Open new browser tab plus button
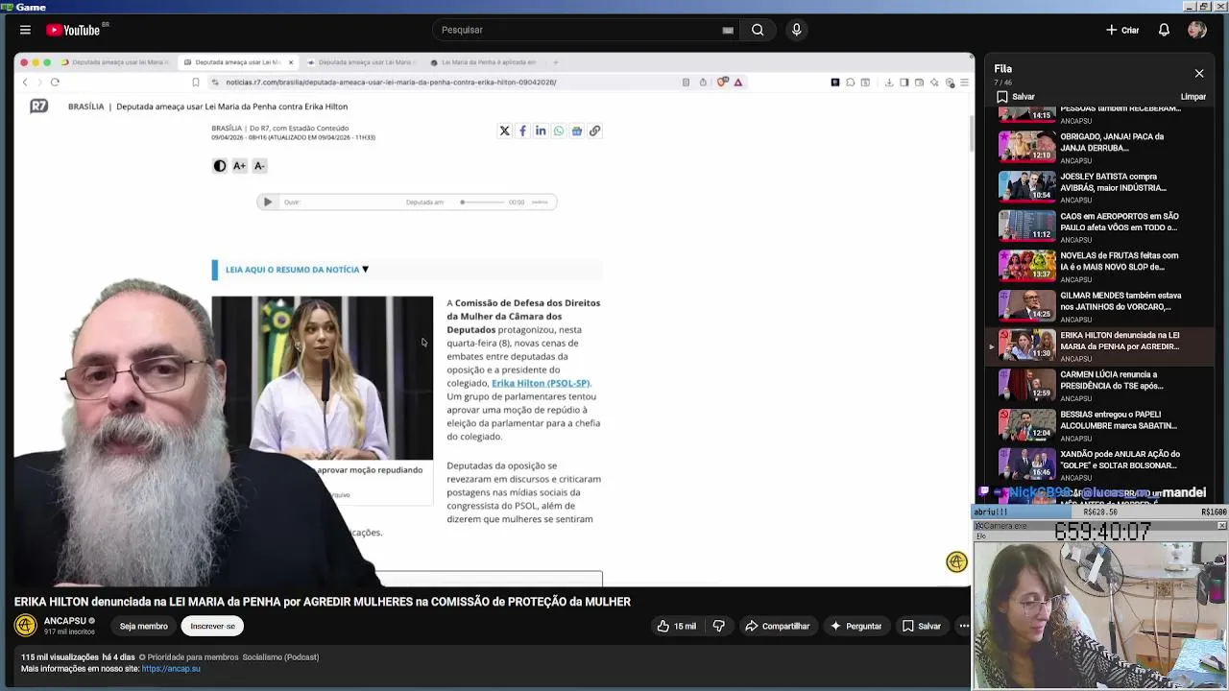Viewport: 1229px width, 691px height. click(x=556, y=62)
